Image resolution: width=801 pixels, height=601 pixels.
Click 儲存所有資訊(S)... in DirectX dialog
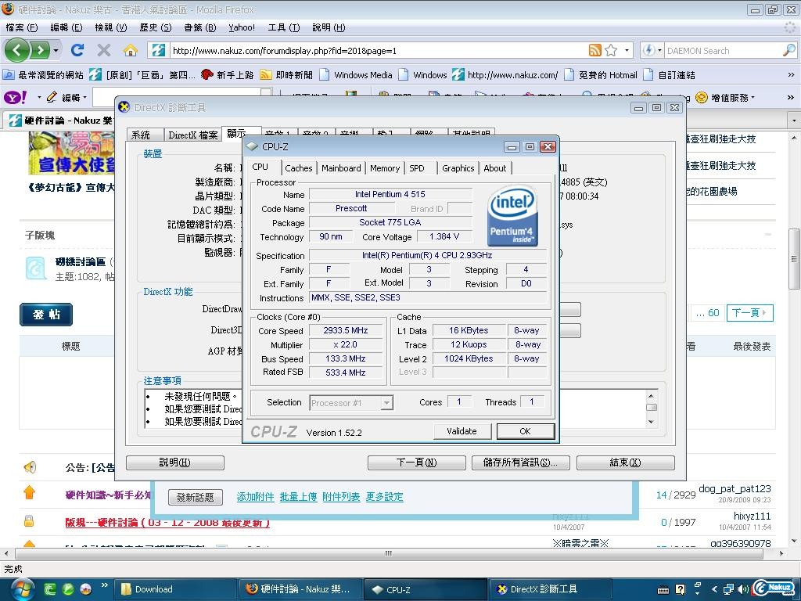[x=520, y=462]
